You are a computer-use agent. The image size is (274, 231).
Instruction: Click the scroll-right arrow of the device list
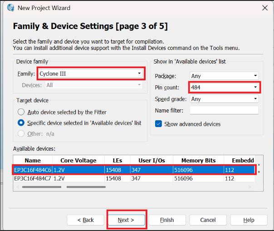[x=250, y=187]
